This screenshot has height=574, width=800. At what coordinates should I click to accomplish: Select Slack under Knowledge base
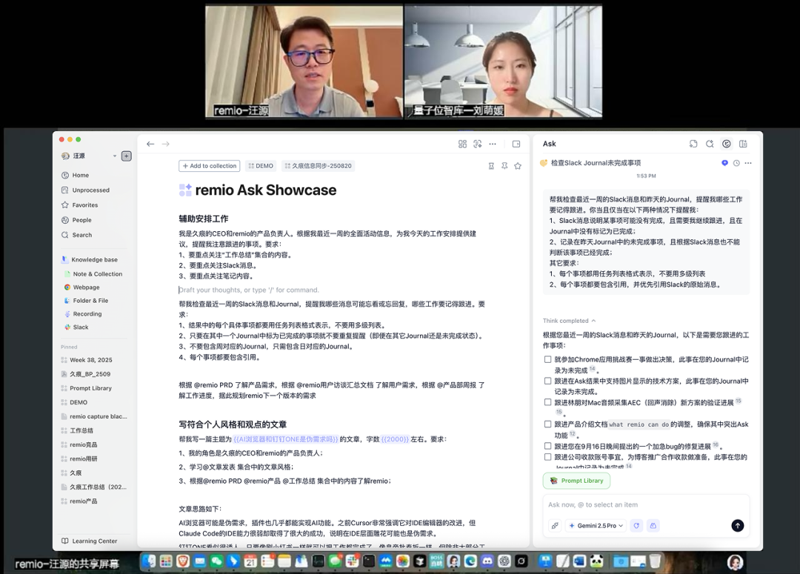point(80,327)
